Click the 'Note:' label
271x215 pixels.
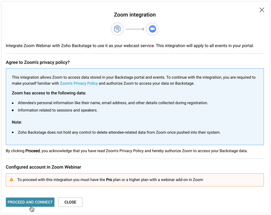pos(17,122)
